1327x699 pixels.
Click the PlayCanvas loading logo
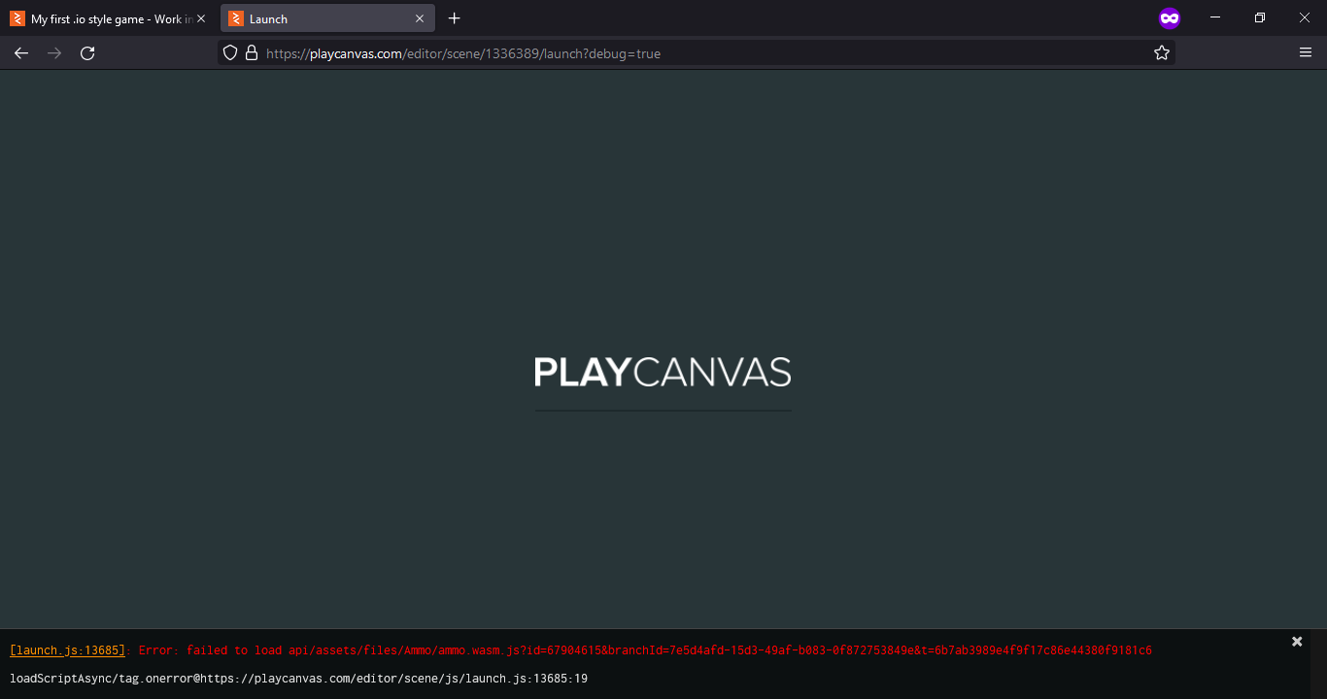click(x=663, y=372)
